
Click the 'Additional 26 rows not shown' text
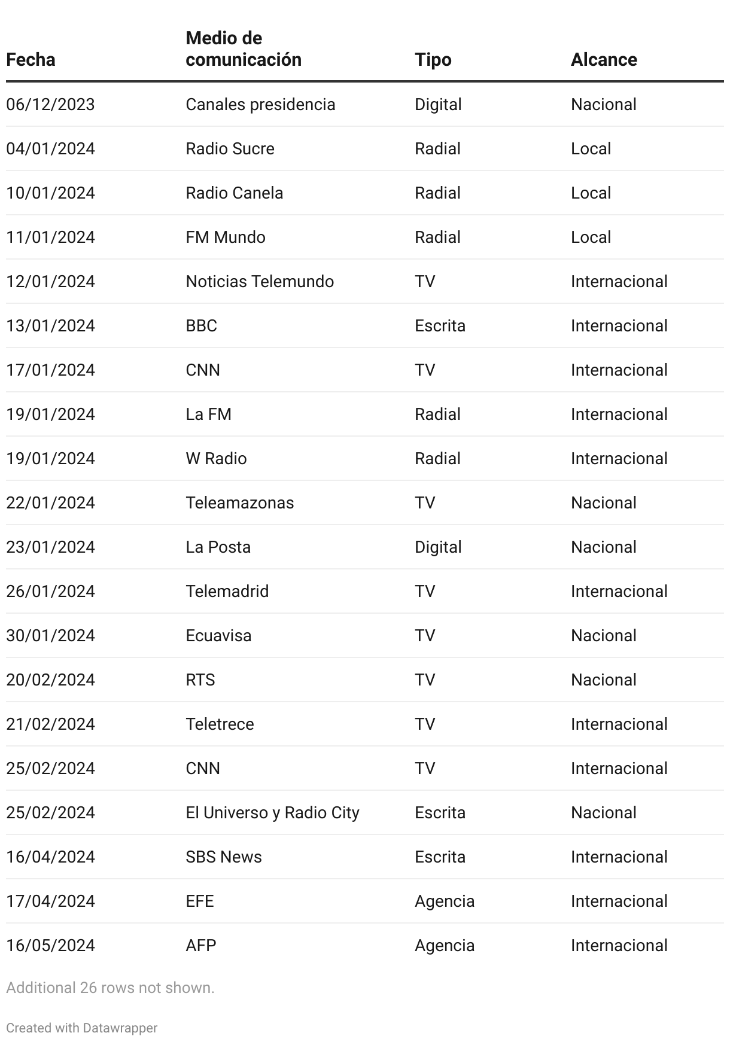[110, 988]
